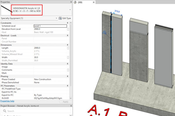Close the Properties panel
The image size is (175, 116).
click(71, 2)
